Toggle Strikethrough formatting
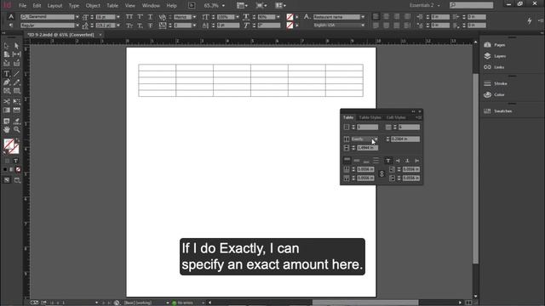 (150, 25)
